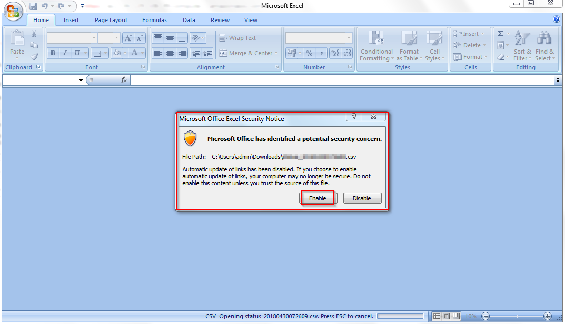Click Disable in Security Notice dialog

click(x=362, y=198)
